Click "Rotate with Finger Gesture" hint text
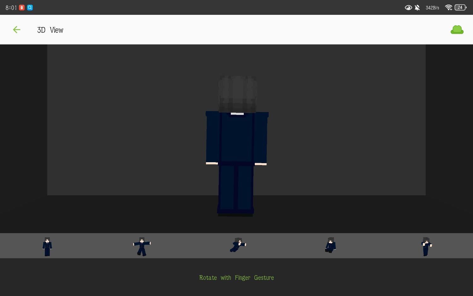Viewport: 473px width, 296px height. 237,278
